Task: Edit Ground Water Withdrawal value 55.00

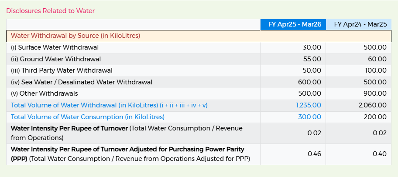Action: coord(293,59)
